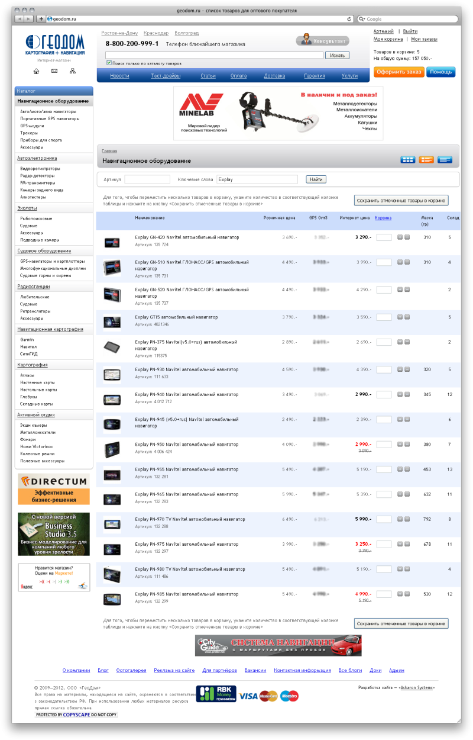Click top 'Сохранить отмеченные товары в корзине' button
The image size is (473, 740).
[x=401, y=200]
